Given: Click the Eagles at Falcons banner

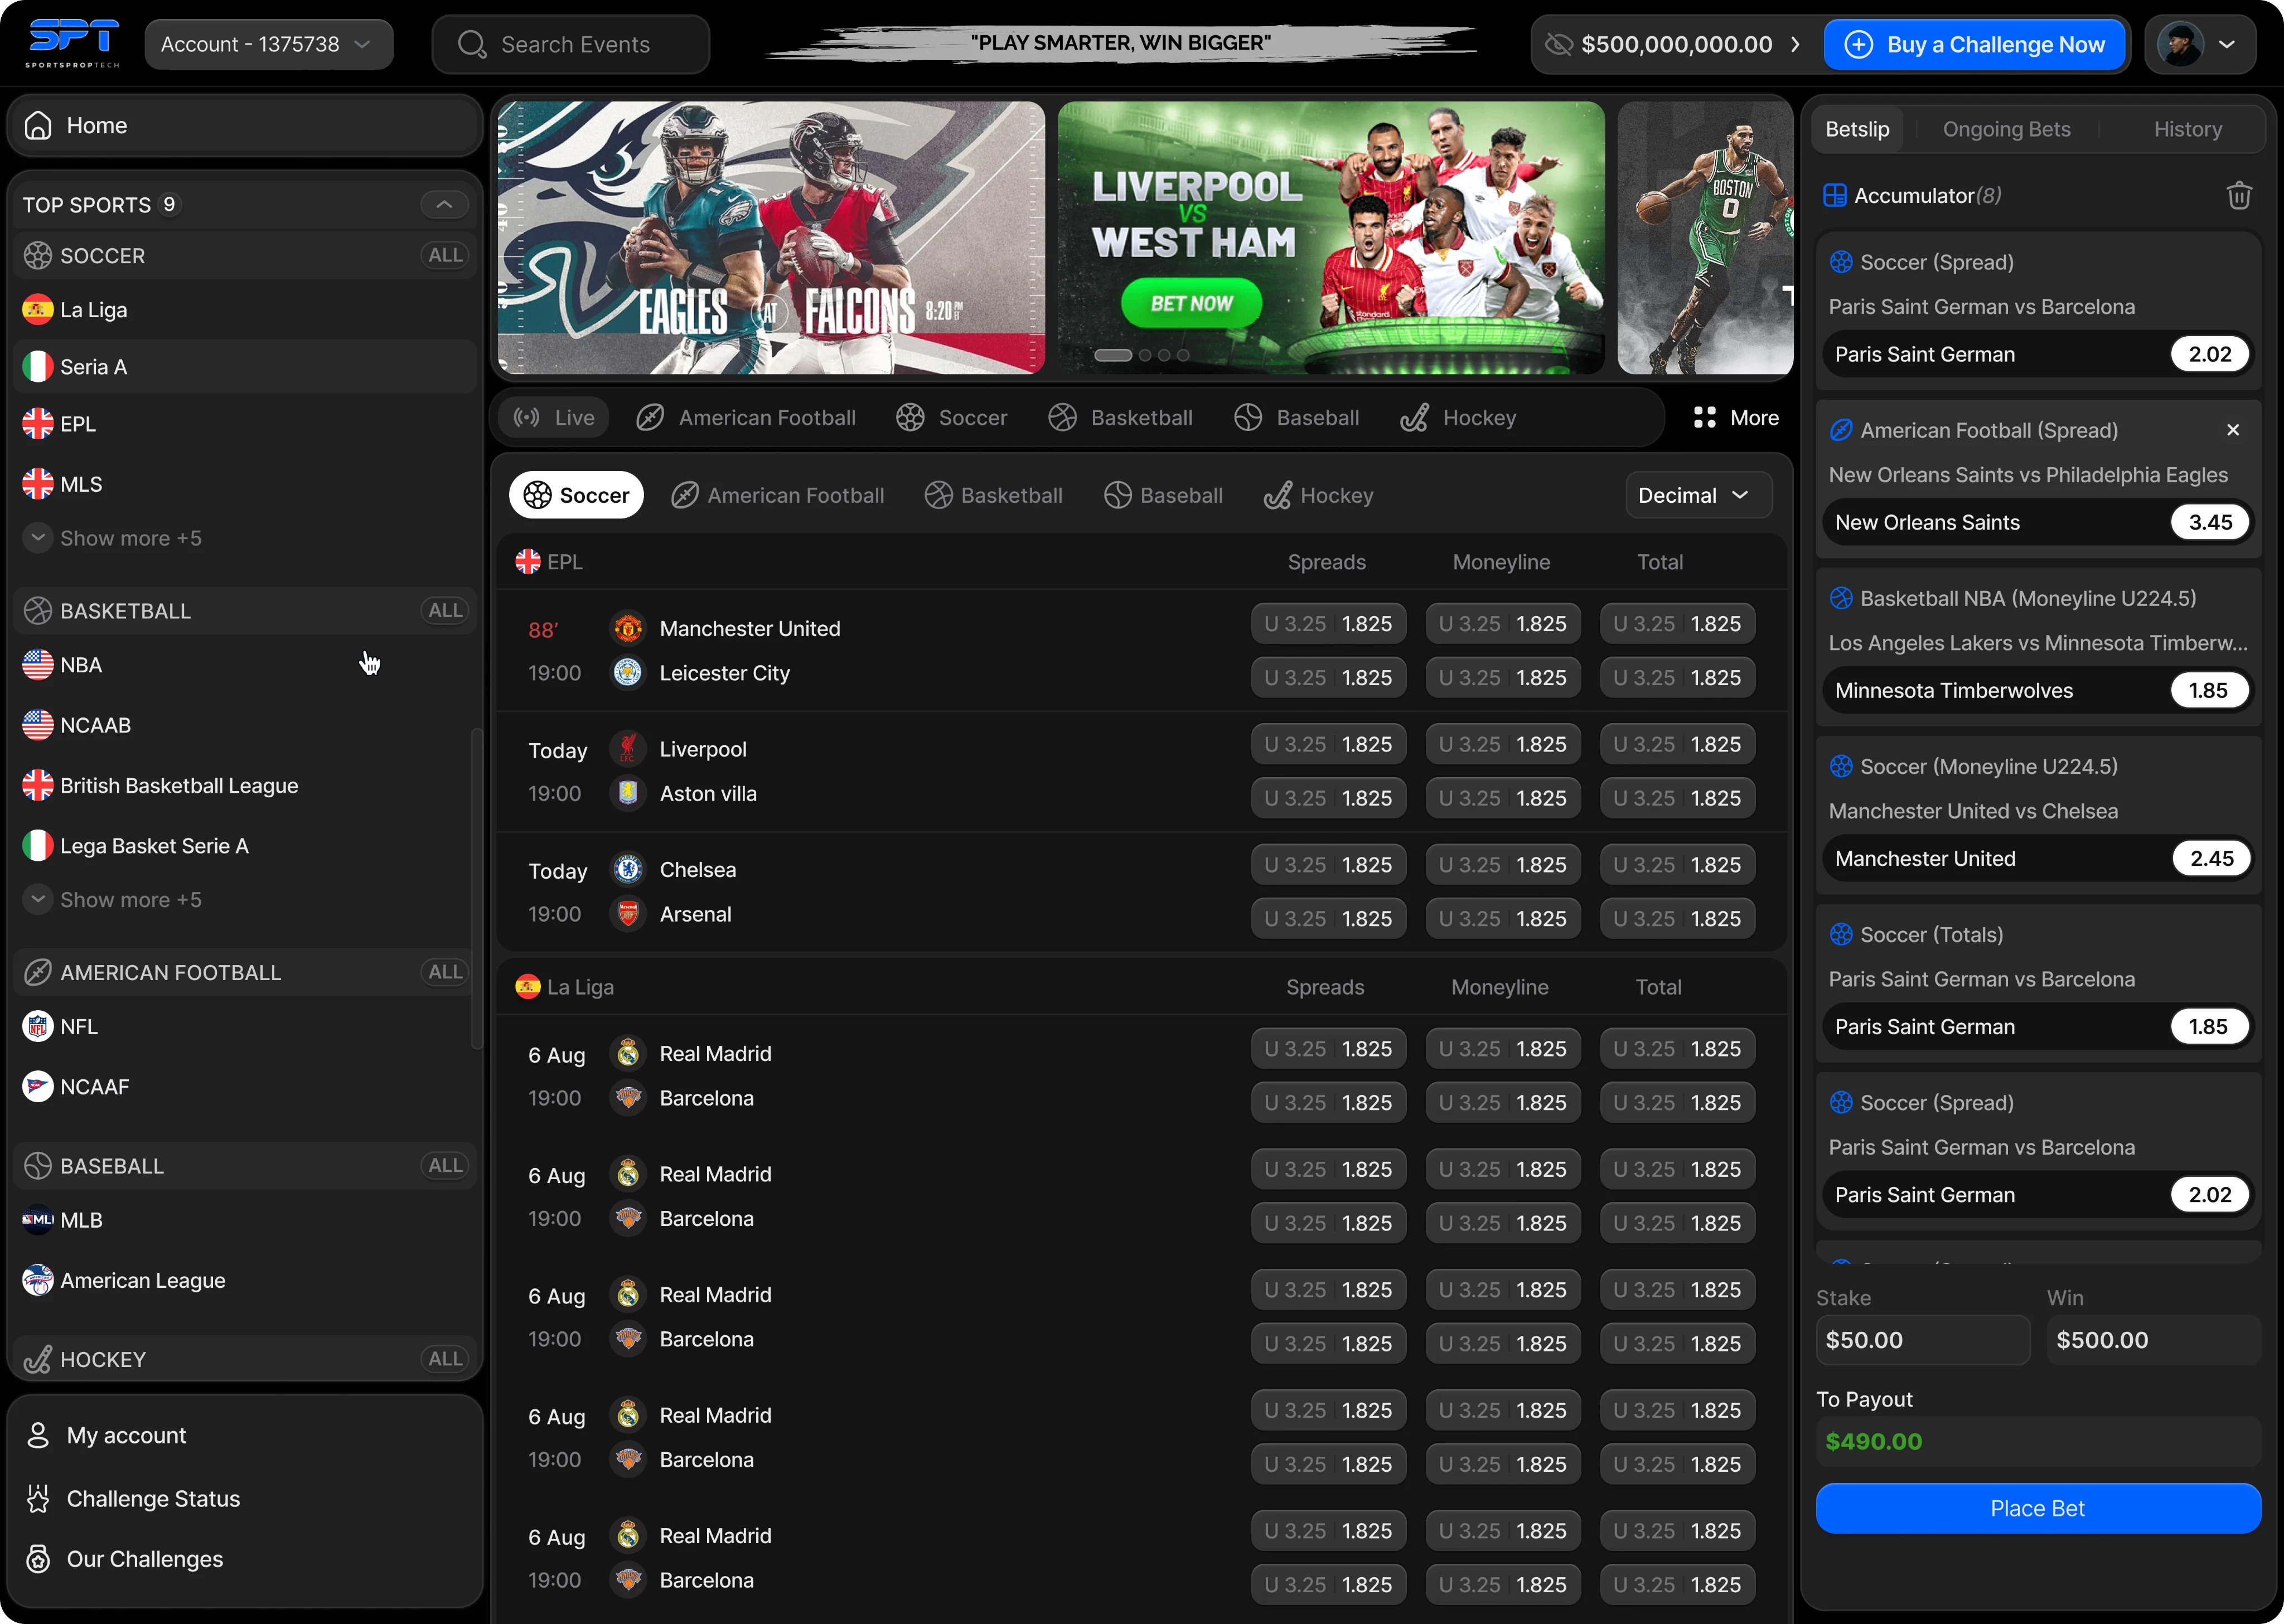Looking at the screenshot, I should (x=771, y=238).
